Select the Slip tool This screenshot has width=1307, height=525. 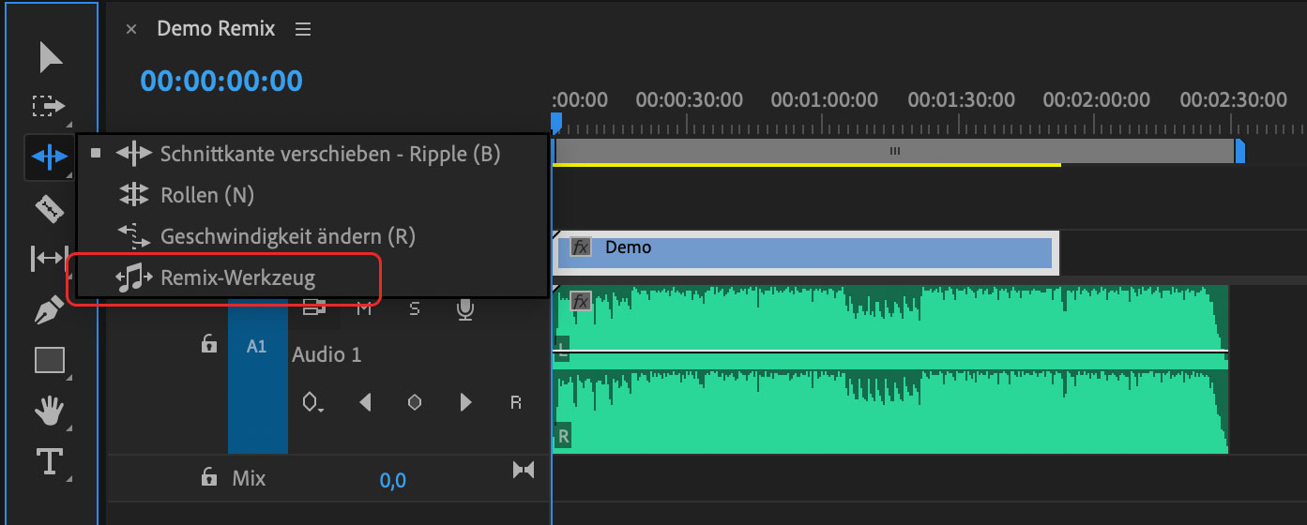pos(50,258)
